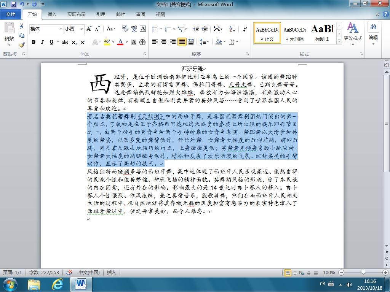Click the Save icon in quick access toolbar
Screen dimensions: 390x292
pyautogui.click(x=13, y=4)
